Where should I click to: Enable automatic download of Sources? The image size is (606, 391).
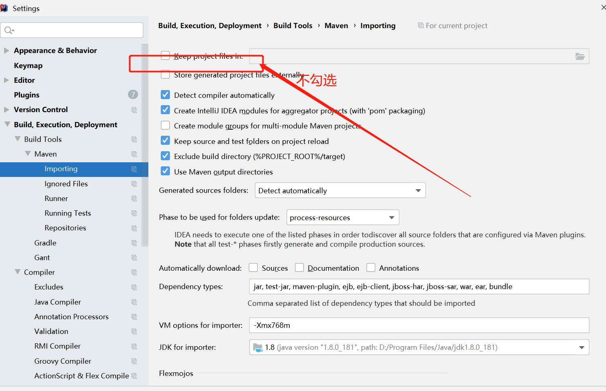(x=253, y=267)
